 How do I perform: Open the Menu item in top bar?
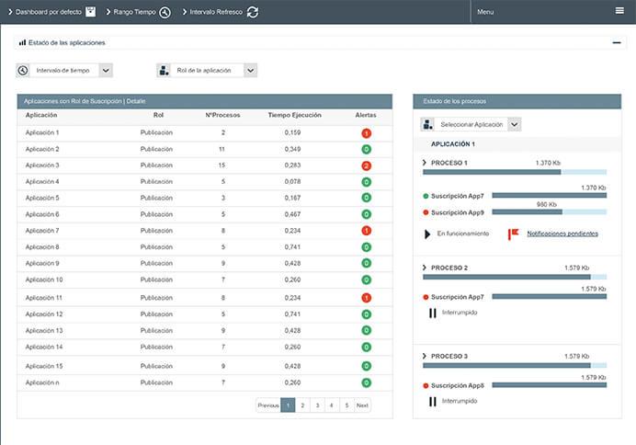pyautogui.click(x=485, y=12)
